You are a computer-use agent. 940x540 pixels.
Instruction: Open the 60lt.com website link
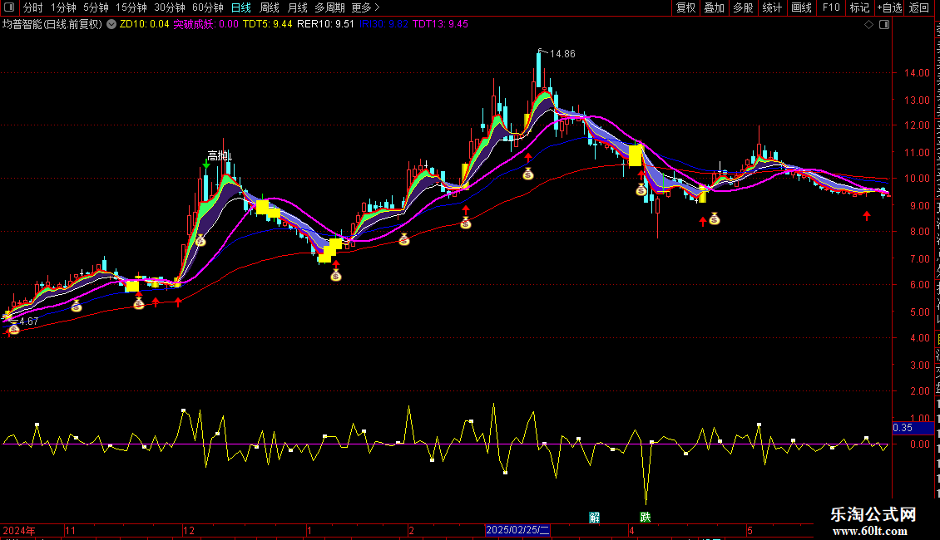tap(873, 531)
